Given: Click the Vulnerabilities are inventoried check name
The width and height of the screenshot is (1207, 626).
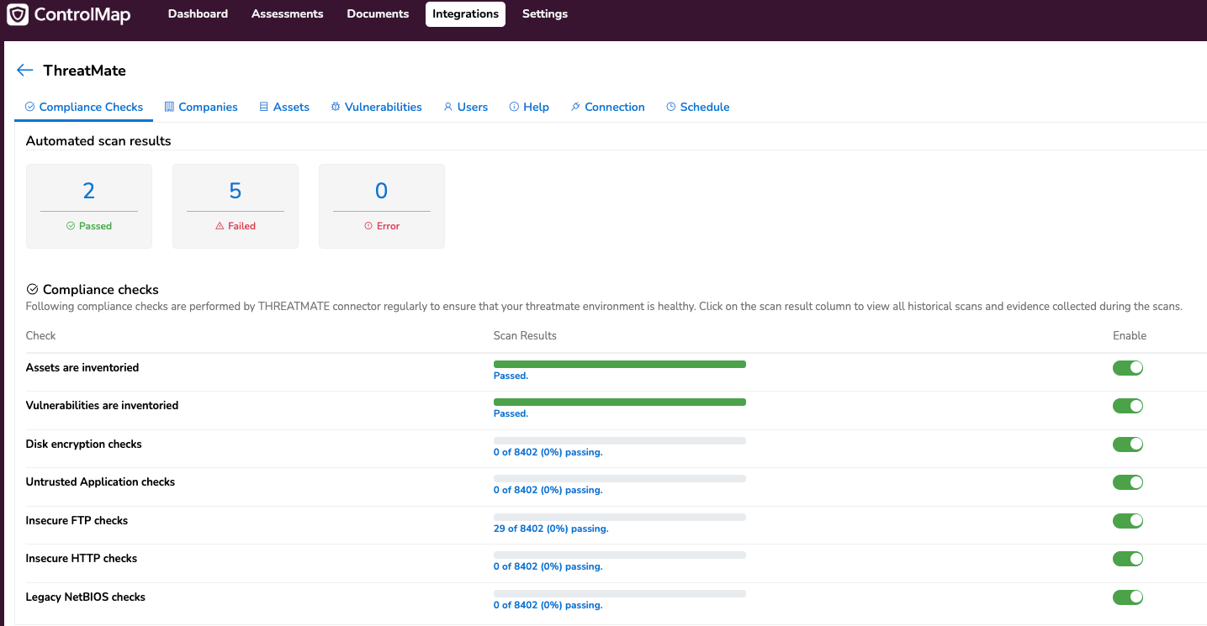Looking at the screenshot, I should coord(102,406).
